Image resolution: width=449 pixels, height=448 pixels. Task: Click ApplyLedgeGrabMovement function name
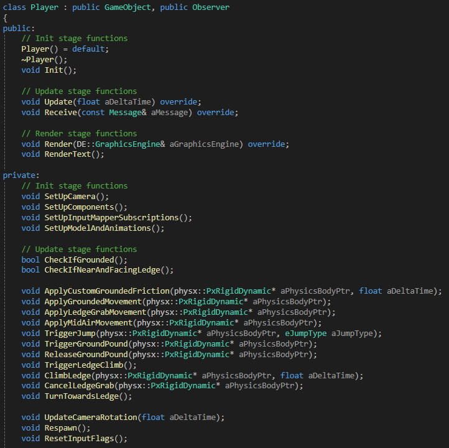(x=95, y=312)
